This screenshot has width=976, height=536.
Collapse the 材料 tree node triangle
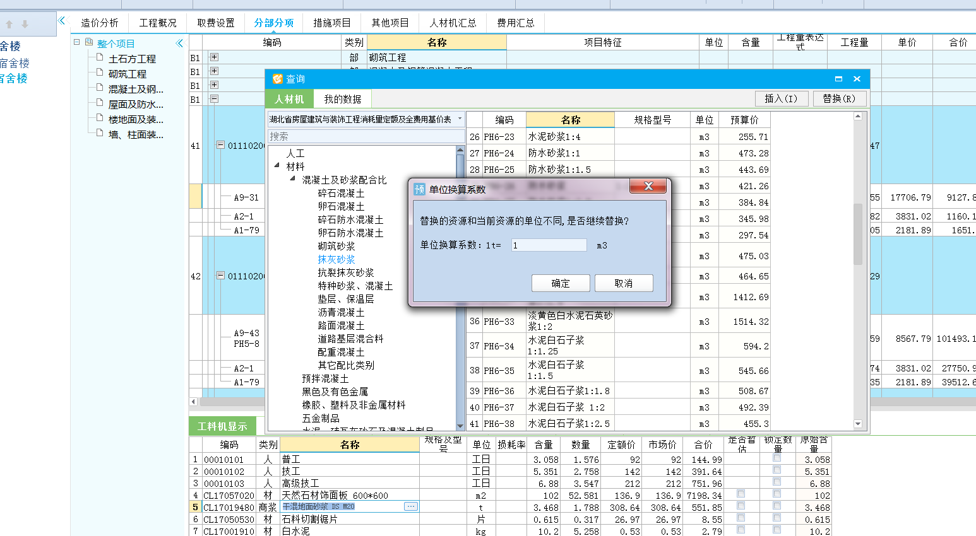click(x=277, y=166)
